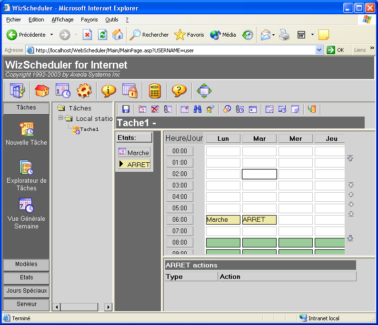The height and width of the screenshot is (325, 378).
Task: Click the Modèles sidebar button
Action: [26, 264]
